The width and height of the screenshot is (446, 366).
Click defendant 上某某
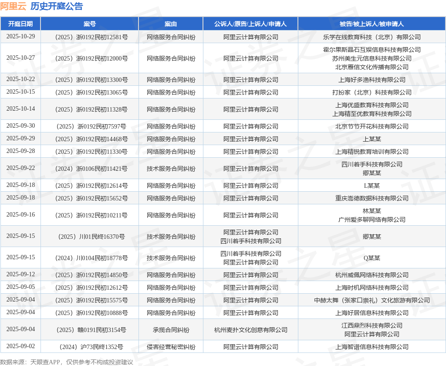tap(372, 139)
